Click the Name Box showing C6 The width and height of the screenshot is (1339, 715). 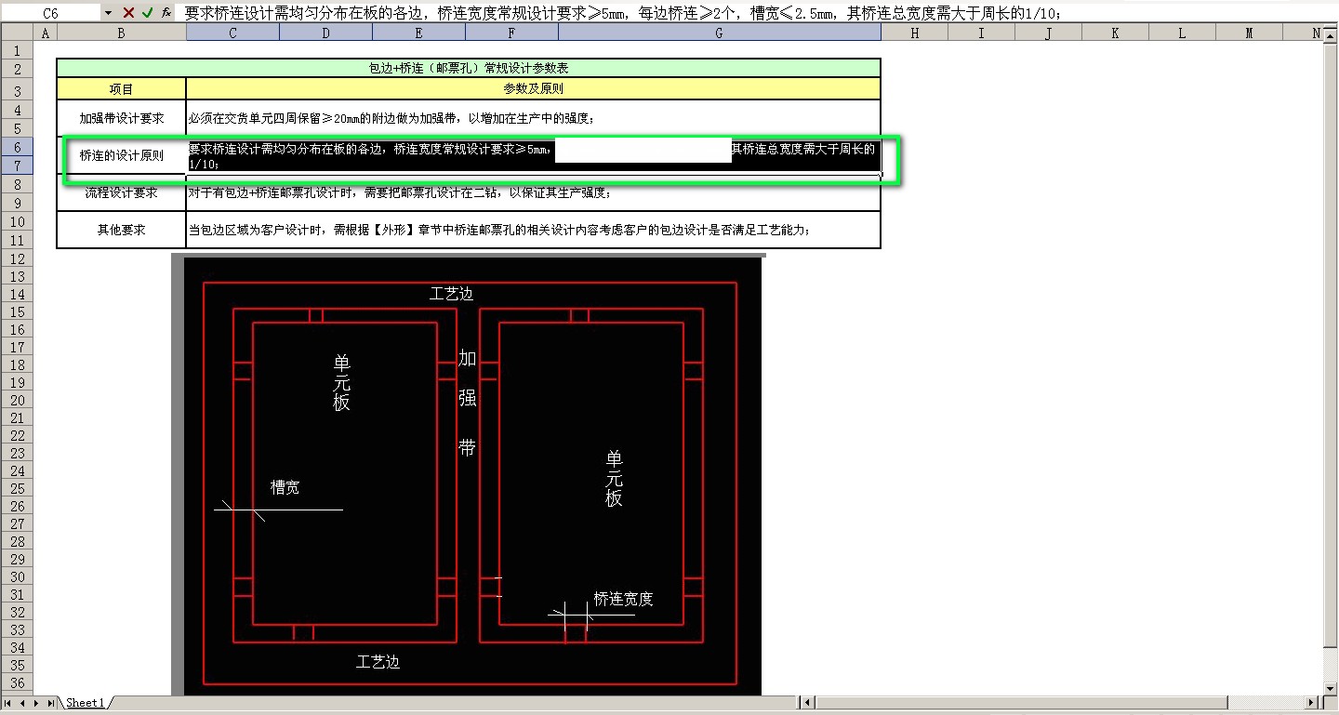tap(51, 13)
